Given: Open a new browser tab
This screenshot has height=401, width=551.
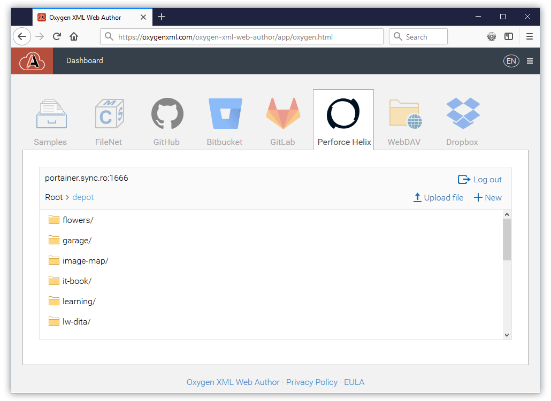Looking at the screenshot, I should pos(162,17).
